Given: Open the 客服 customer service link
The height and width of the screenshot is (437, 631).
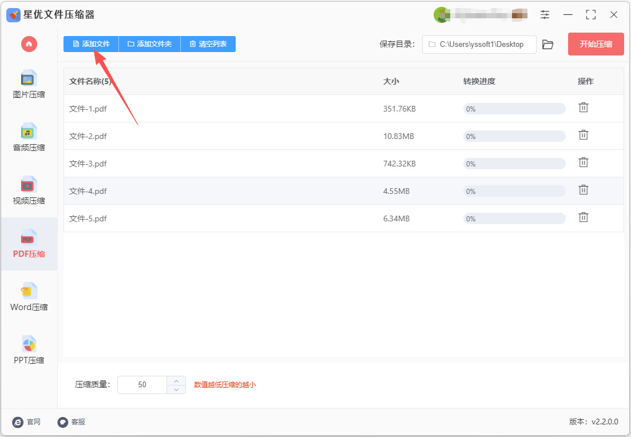Looking at the screenshot, I should coord(72,422).
